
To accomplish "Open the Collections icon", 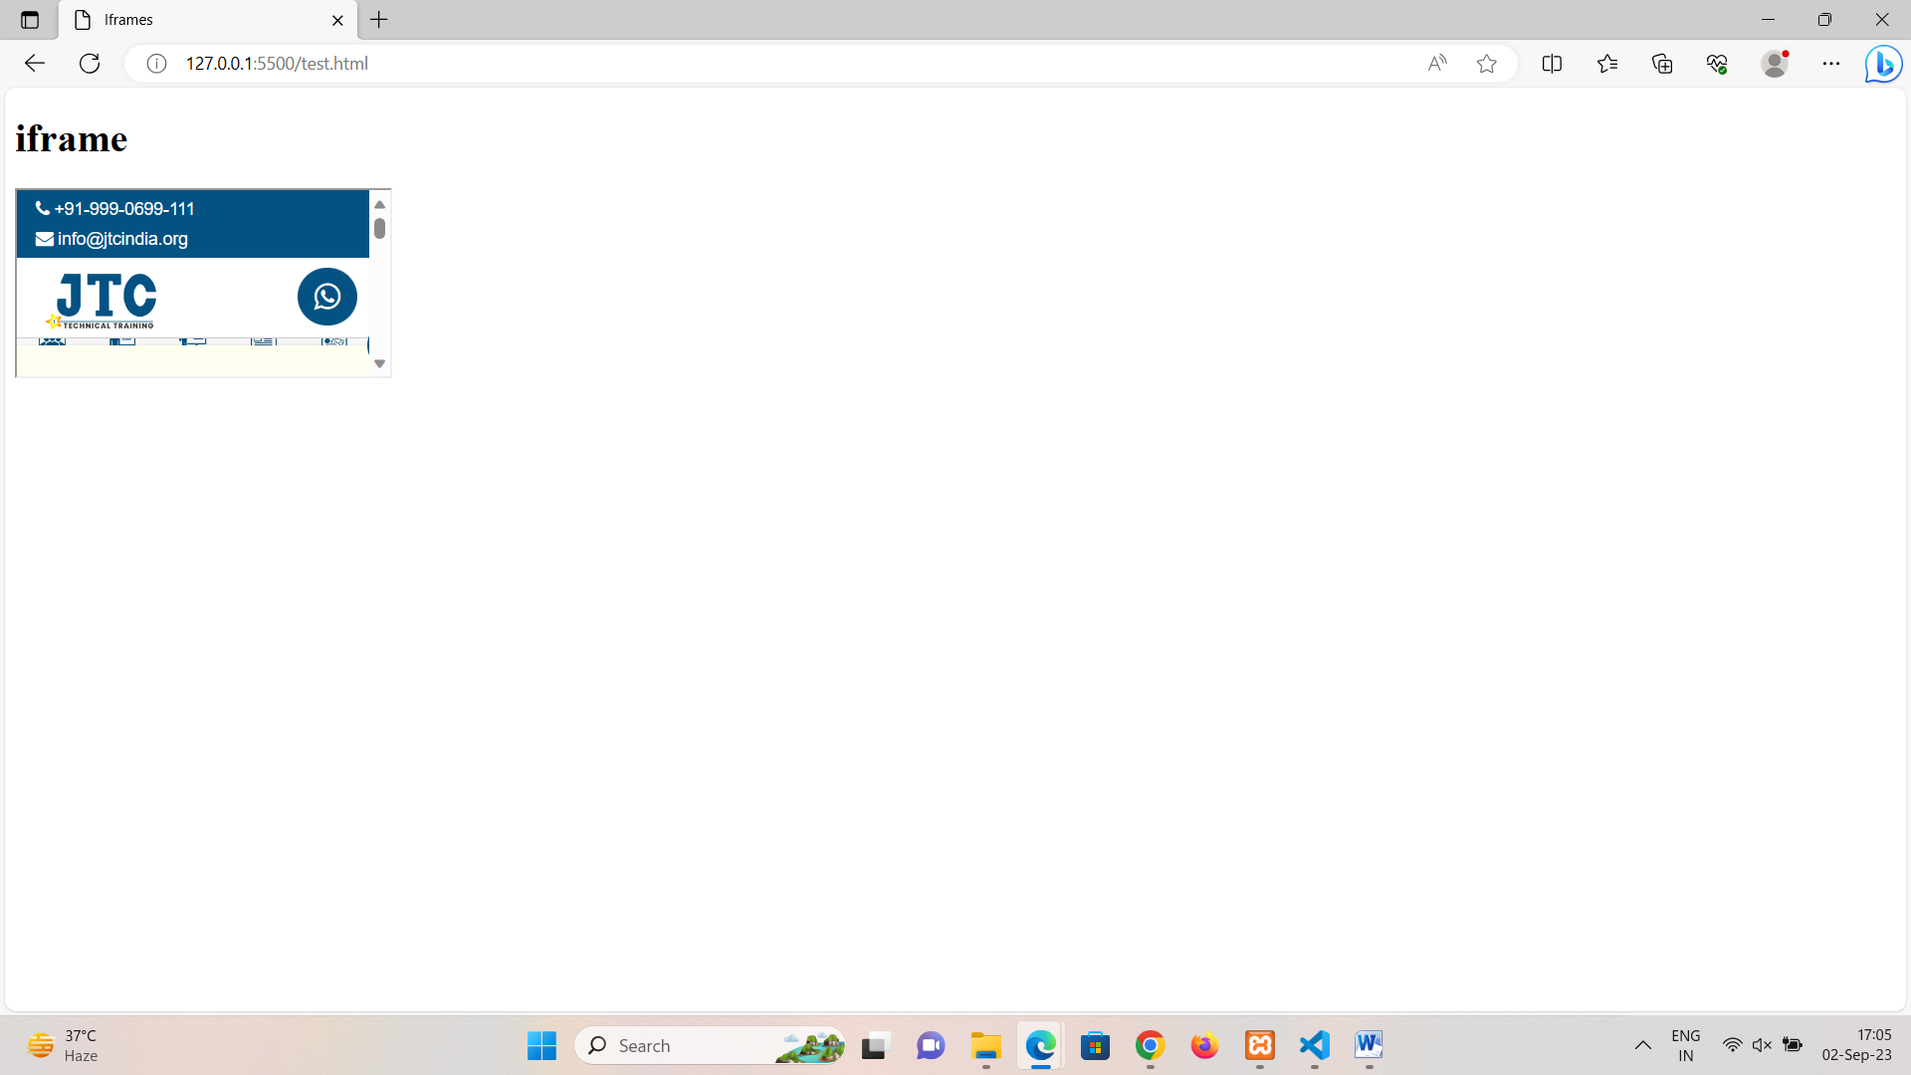I will click(1662, 64).
